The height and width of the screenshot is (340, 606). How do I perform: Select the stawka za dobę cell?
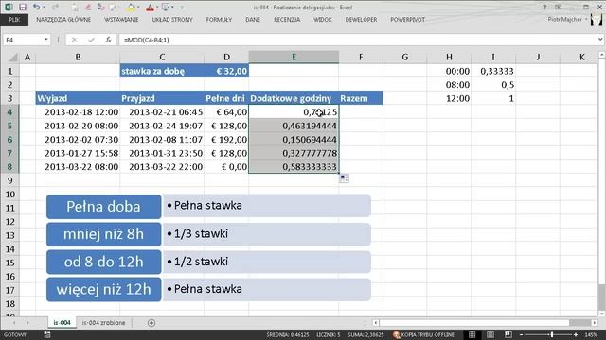[162, 71]
